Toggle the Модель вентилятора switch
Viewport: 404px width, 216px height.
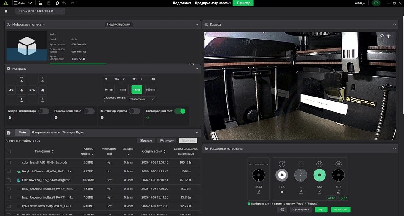click(x=44, y=111)
